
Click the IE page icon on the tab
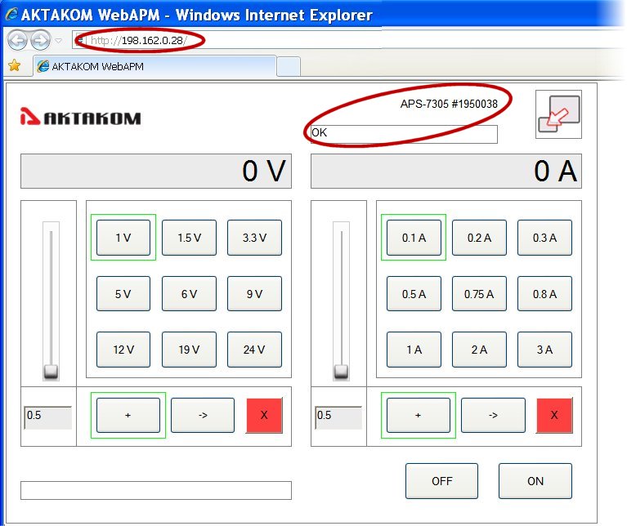[43, 66]
